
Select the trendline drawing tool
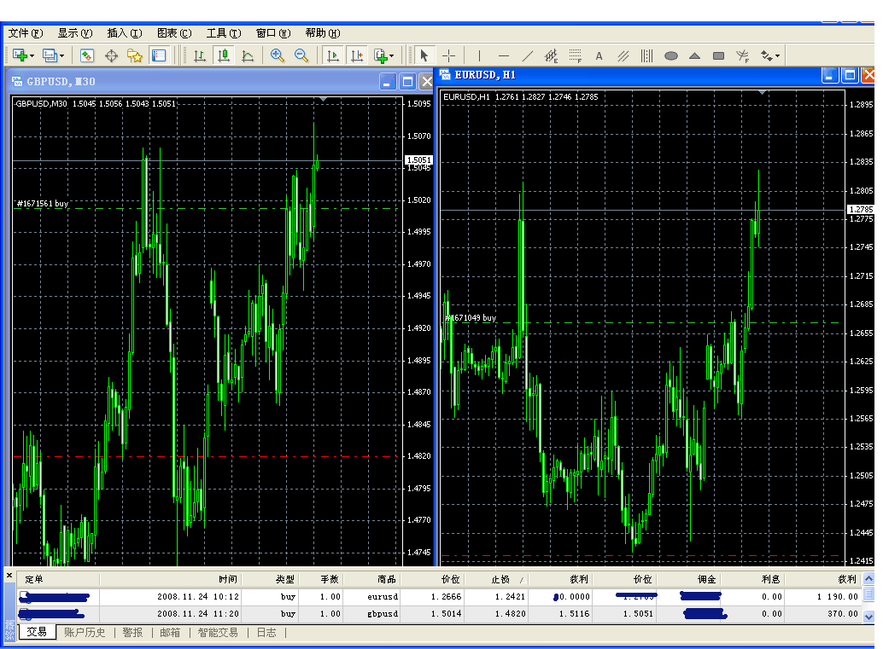pos(528,55)
